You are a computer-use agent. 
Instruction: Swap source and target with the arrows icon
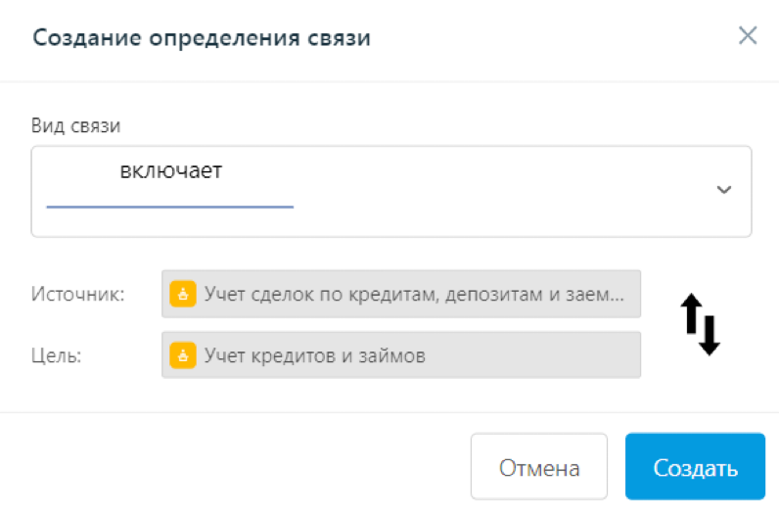700,324
